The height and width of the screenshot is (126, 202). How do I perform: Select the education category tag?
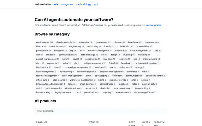click(x=60, y=51)
